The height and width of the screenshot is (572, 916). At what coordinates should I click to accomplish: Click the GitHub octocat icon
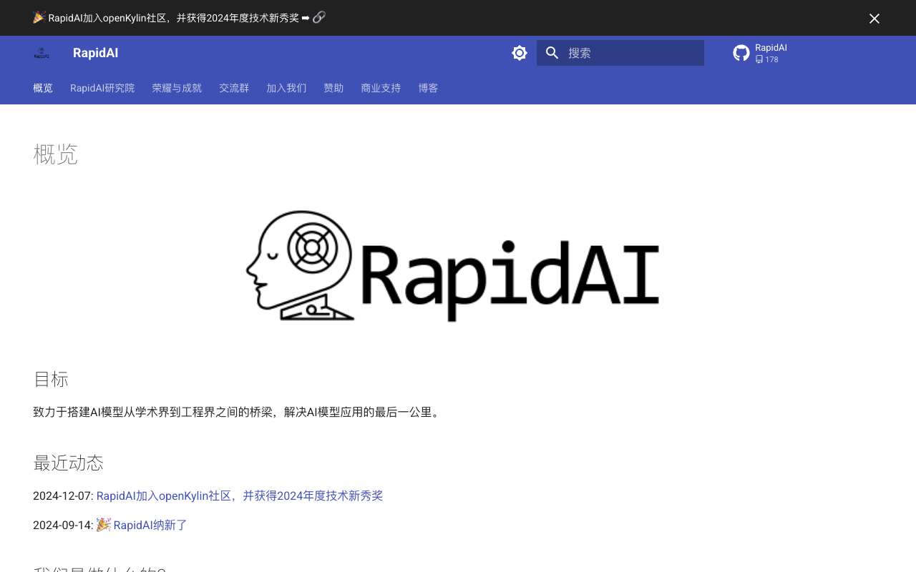click(741, 53)
